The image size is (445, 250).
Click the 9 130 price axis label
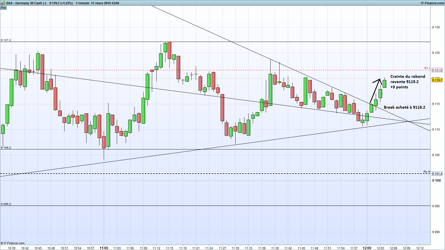pos(436,27)
